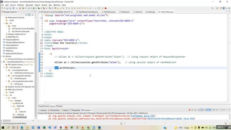Collapse the Servers node in Package Explorer
Viewport: 231px width, 130px height.
click(x=2, y=56)
